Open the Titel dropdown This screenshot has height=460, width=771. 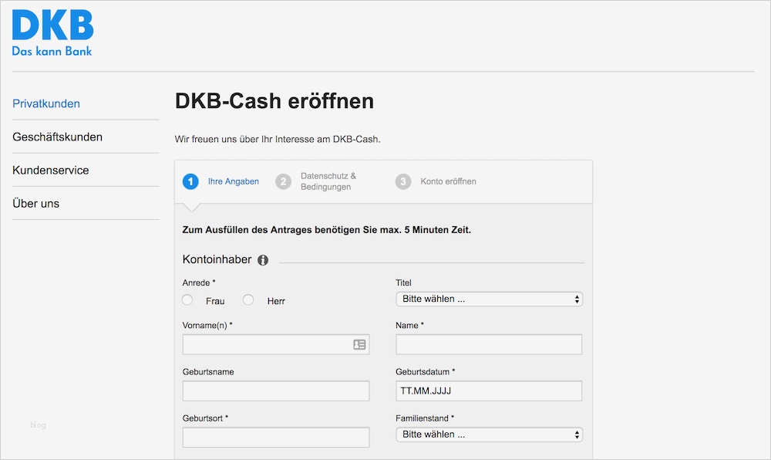click(489, 299)
